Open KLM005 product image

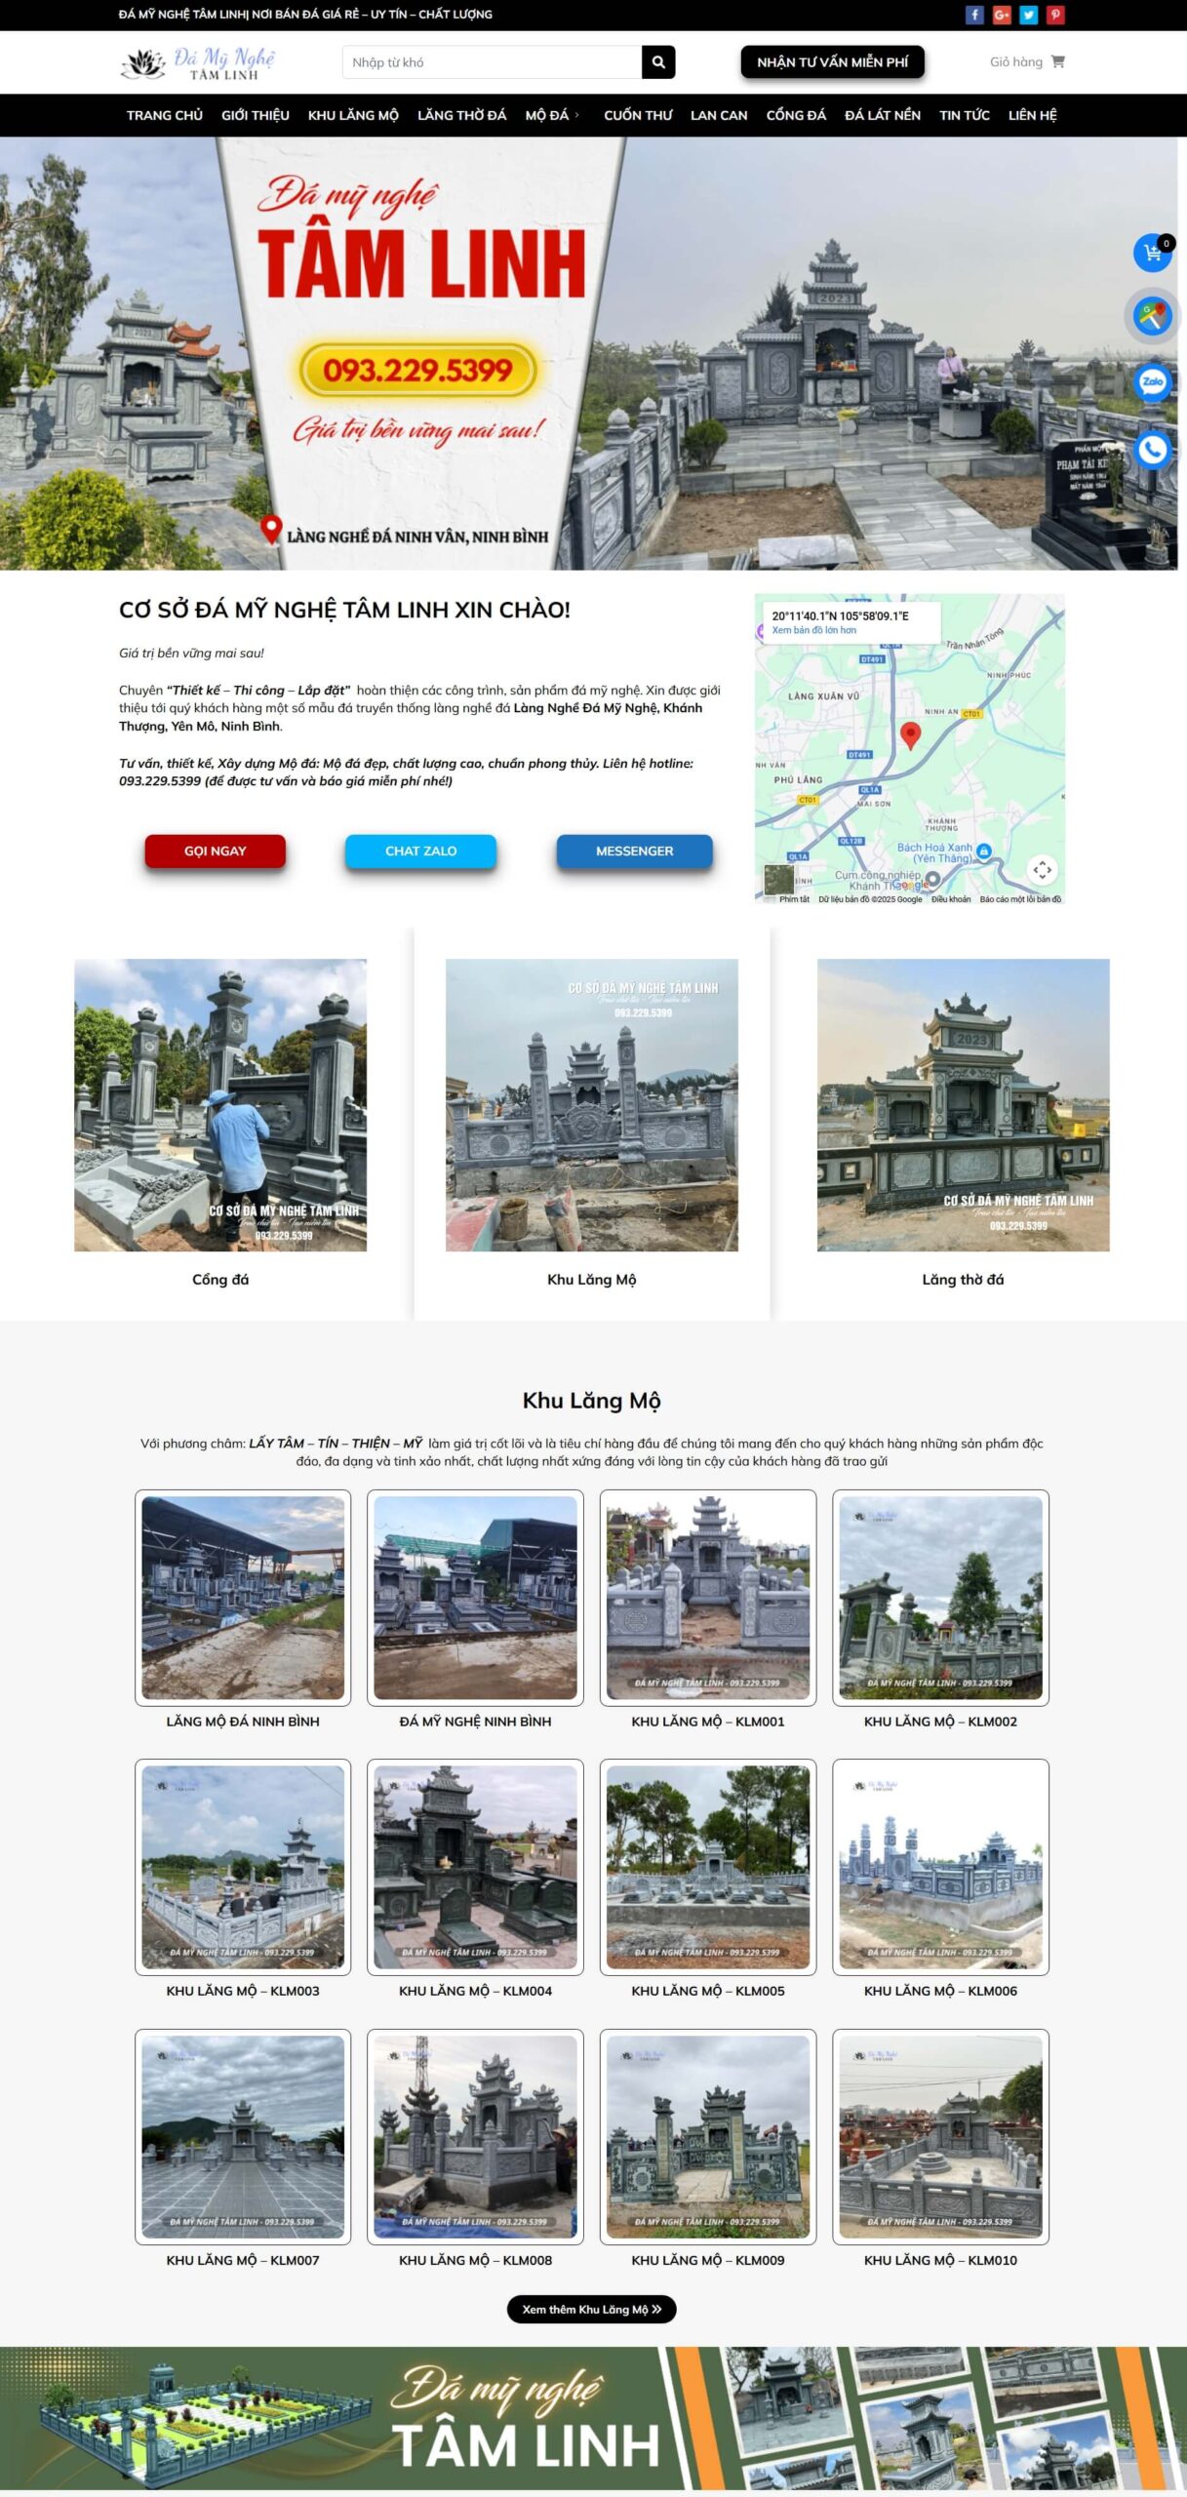pyautogui.click(x=708, y=1867)
